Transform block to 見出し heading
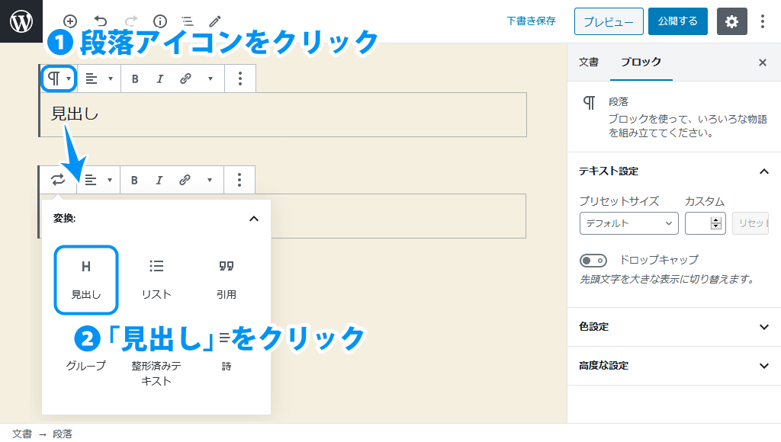 (86, 280)
